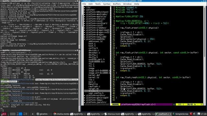Open user_config.h in file tree
This screenshot has height=116, width=207.
tap(96, 93)
